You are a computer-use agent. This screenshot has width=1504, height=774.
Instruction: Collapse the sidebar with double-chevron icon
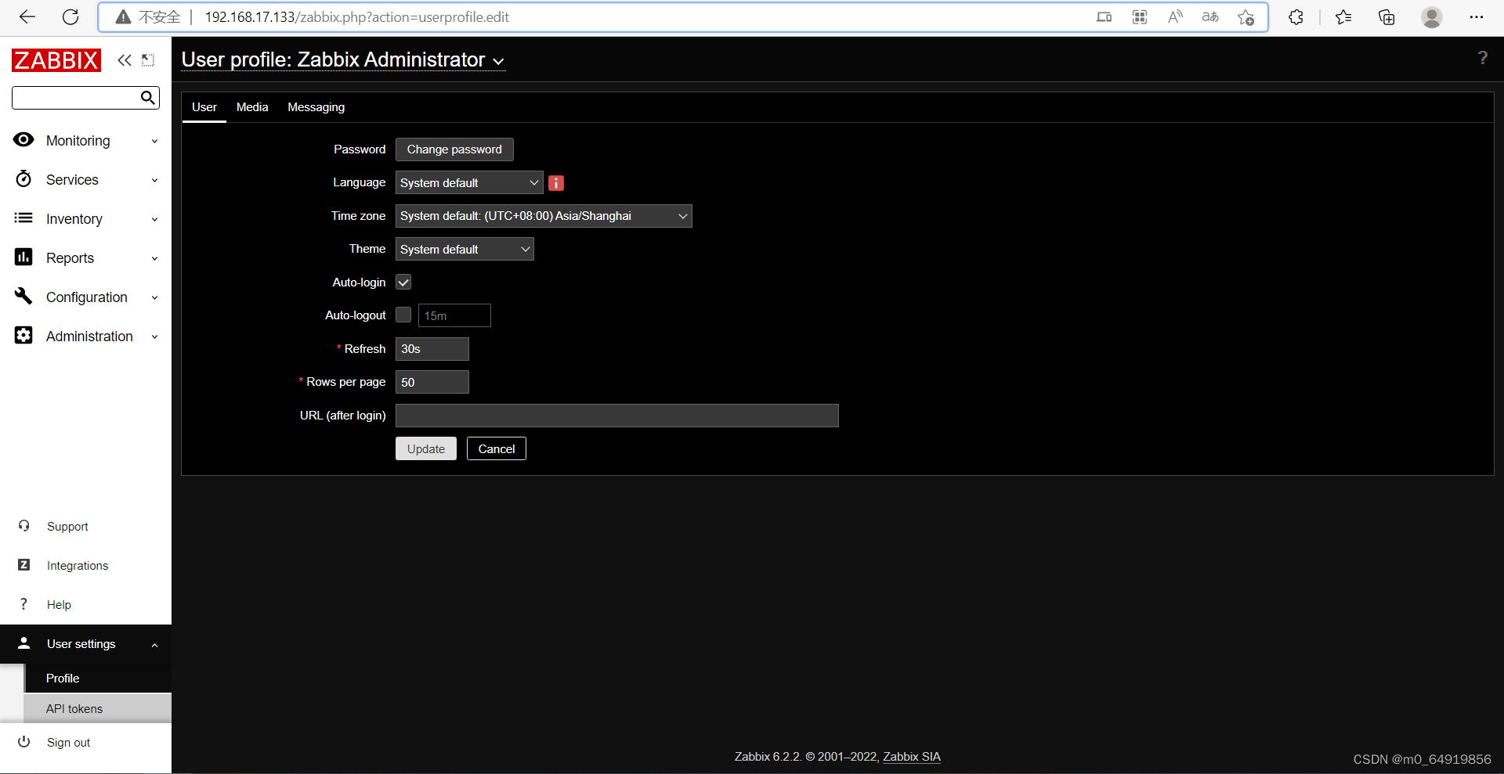coord(125,60)
